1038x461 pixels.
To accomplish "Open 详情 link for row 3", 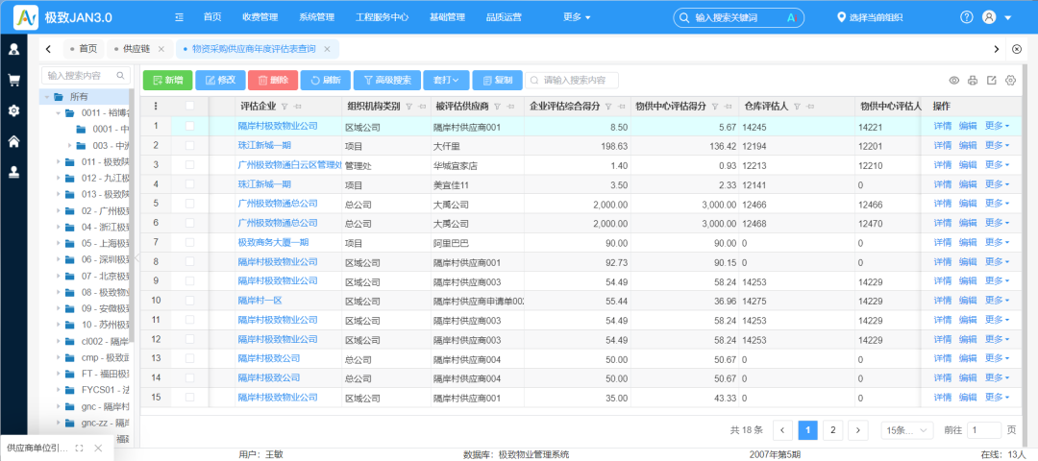I will pos(943,164).
